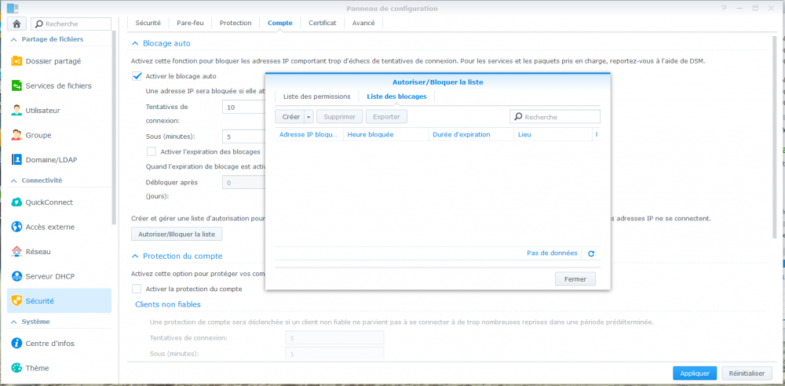
Task: Open the QuickConnect icon
Action: [16, 202]
